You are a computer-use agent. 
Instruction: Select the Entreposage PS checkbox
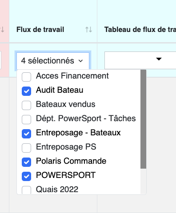click(x=26, y=148)
